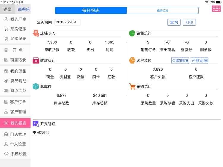Click the 系统设置 gear icon
The width and height of the screenshot is (223, 167).
pos(6,154)
